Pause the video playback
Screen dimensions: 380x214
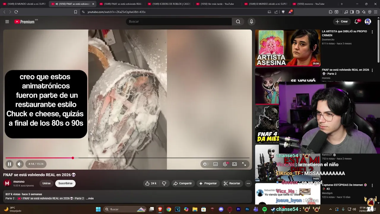(9, 164)
